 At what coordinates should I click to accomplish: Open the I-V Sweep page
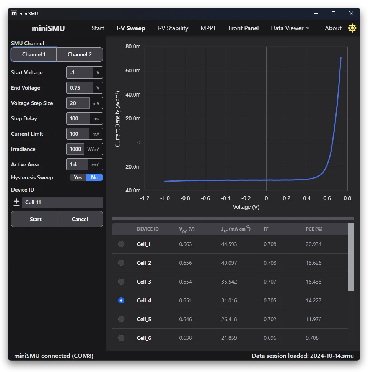click(x=130, y=28)
